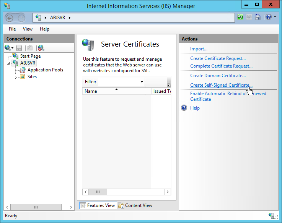Sort by the Name column header
The image size is (282, 223).
117,91
